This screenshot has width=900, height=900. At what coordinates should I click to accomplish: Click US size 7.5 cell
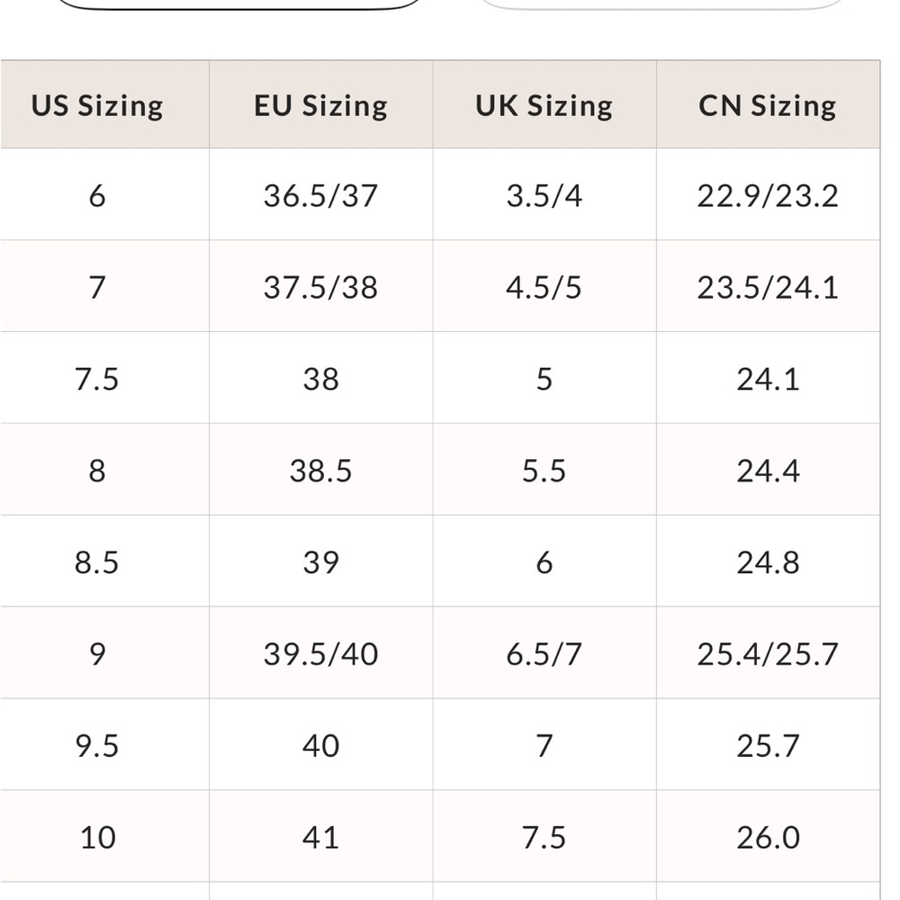[97, 378]
